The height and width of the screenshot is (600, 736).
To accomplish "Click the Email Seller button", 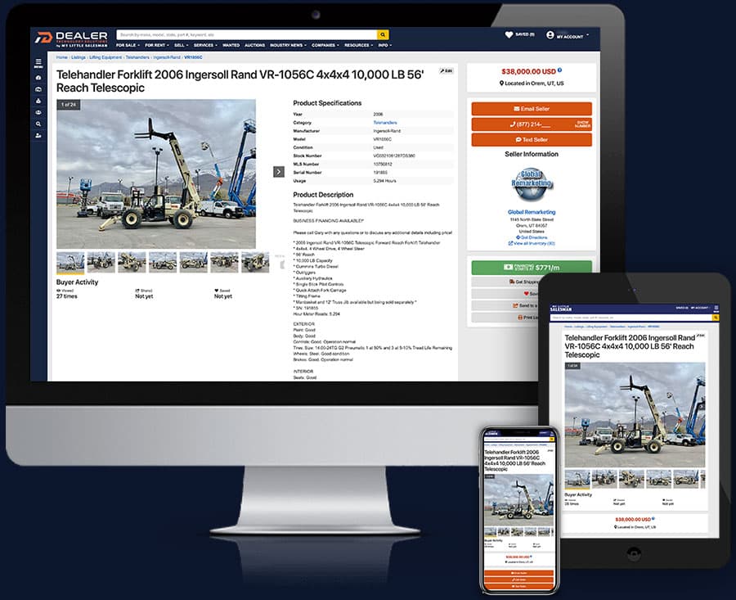I will click(532, 109).
